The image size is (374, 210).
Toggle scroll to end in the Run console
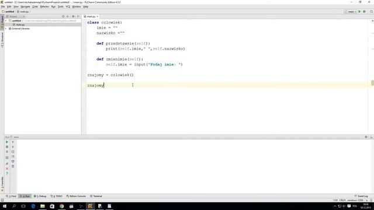coord(13,156)
